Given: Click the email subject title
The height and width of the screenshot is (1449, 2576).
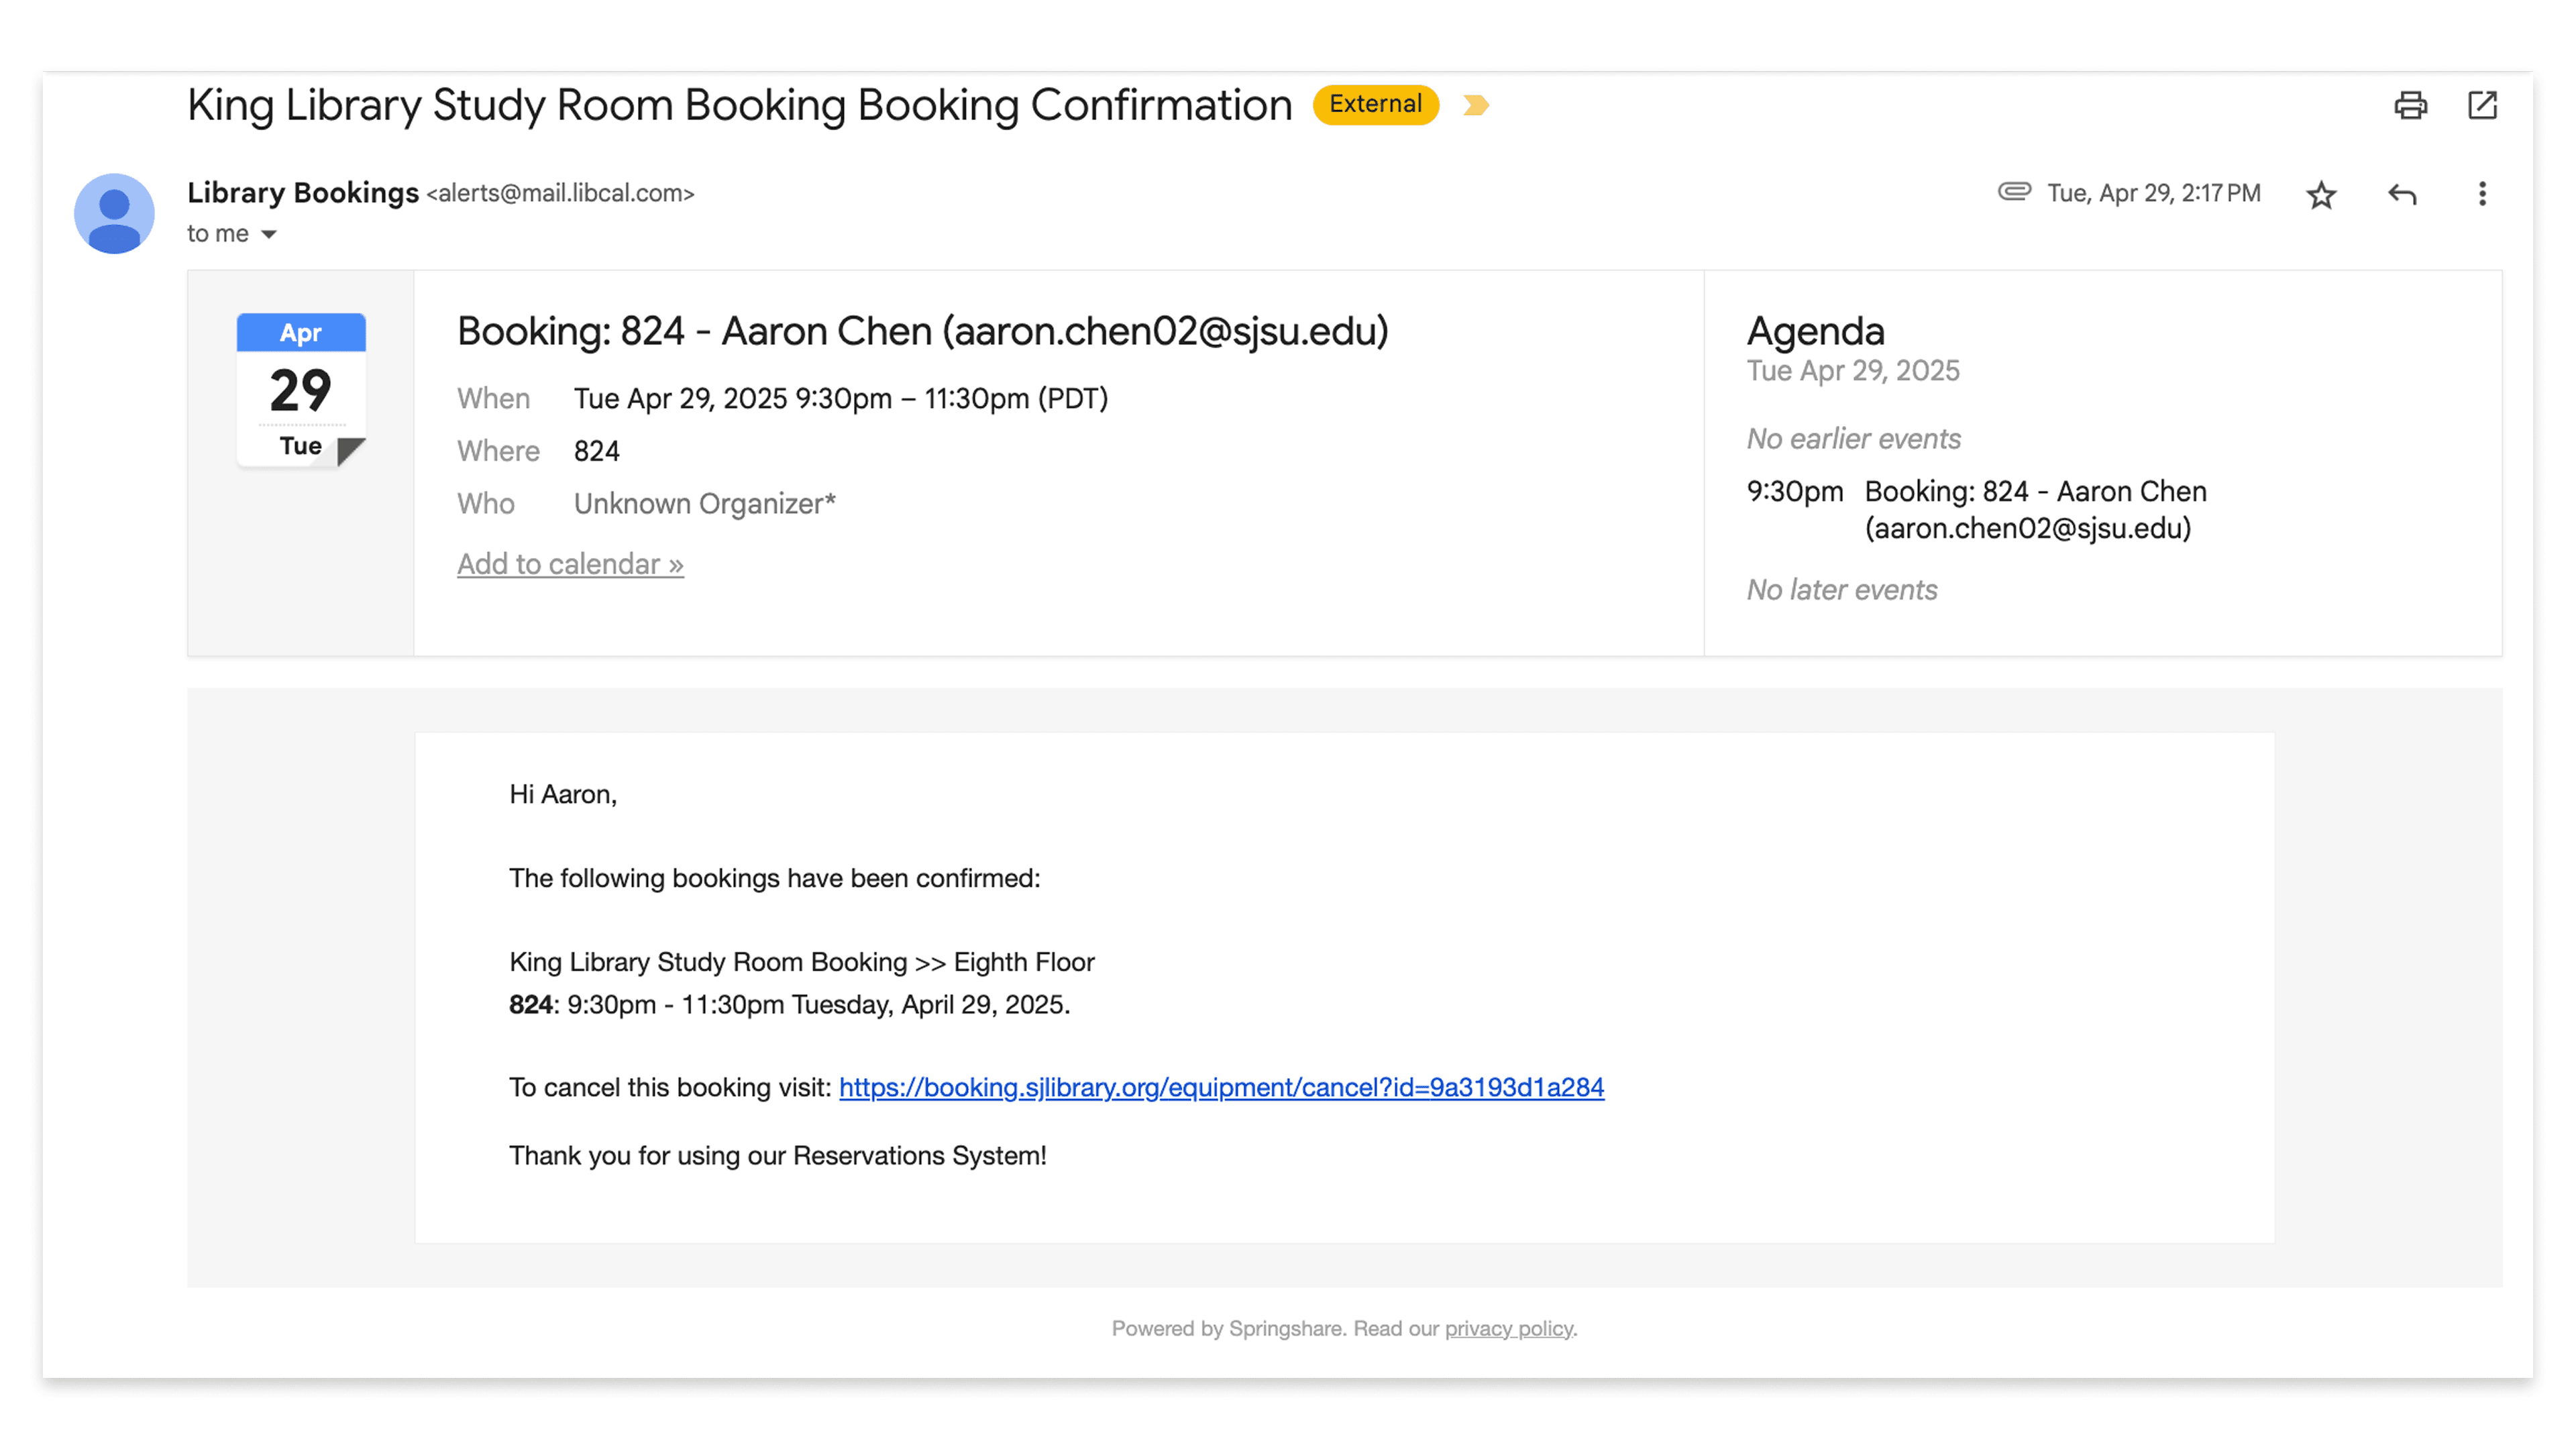Looking at the screenshot, I should click(x=739, y=105).
